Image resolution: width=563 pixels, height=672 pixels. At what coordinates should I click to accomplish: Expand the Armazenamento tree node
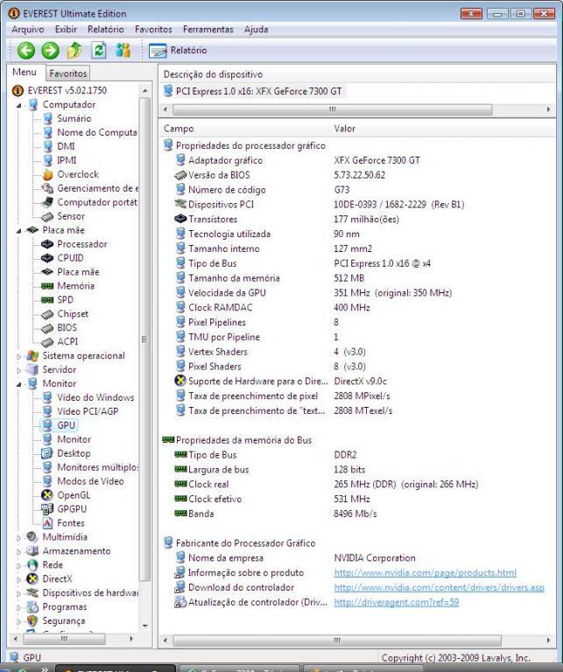click(x=18, y=551)
